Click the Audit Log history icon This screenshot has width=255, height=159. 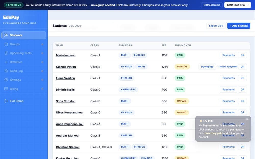[x=6, y=71]
